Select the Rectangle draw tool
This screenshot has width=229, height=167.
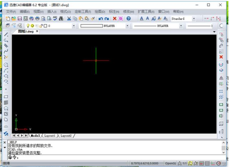coord(6,97)
